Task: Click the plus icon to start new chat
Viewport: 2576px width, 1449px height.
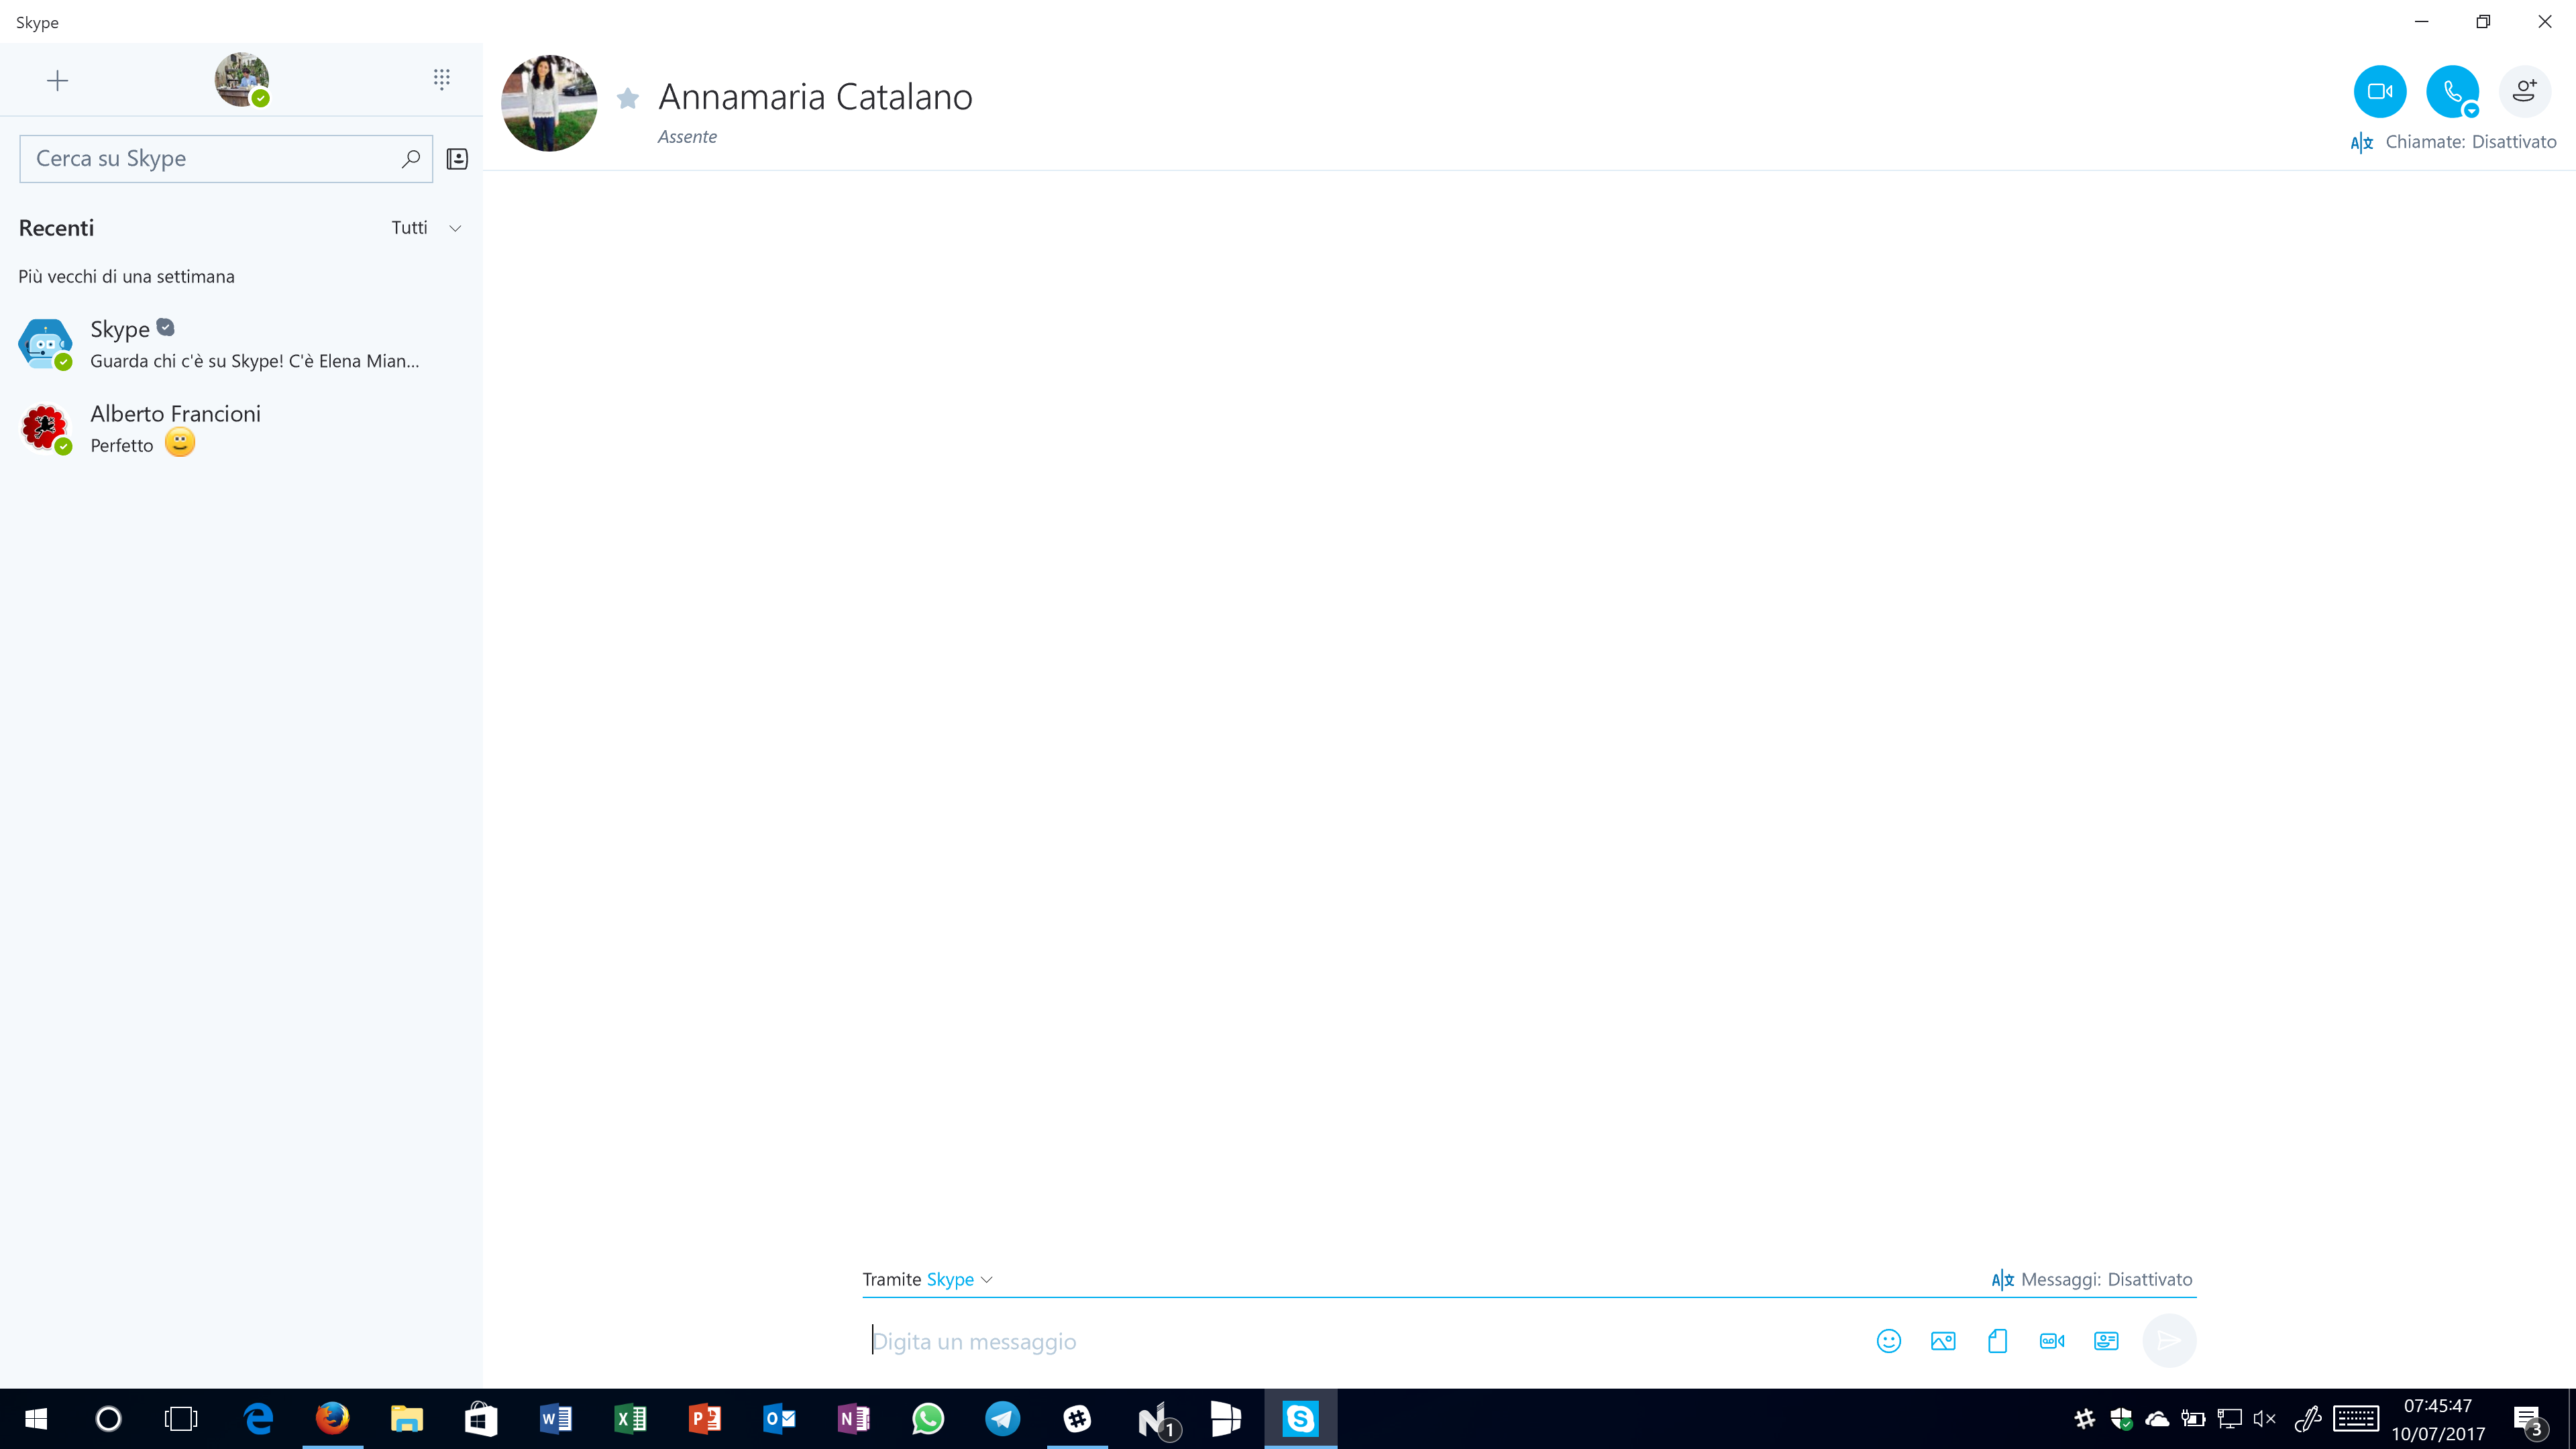Action: point(57,80)
